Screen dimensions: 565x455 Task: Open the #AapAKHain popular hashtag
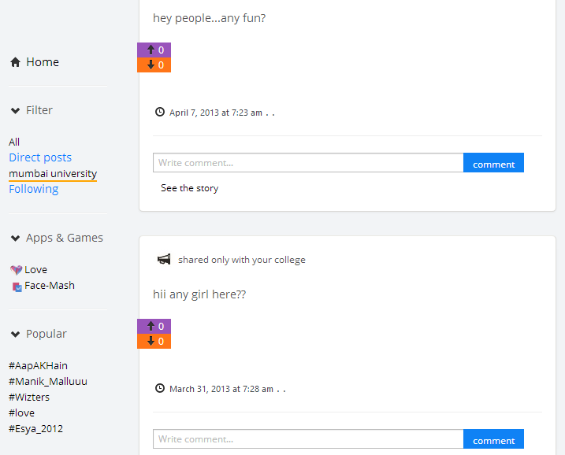coord(38,366)
